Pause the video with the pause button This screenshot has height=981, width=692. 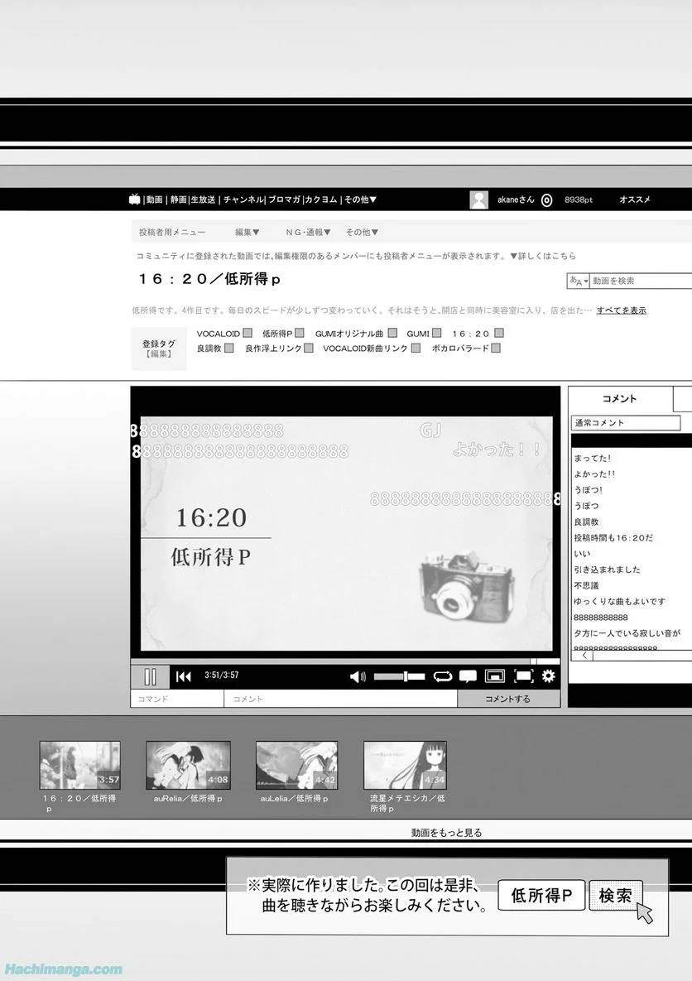click(x=150, y=676)
